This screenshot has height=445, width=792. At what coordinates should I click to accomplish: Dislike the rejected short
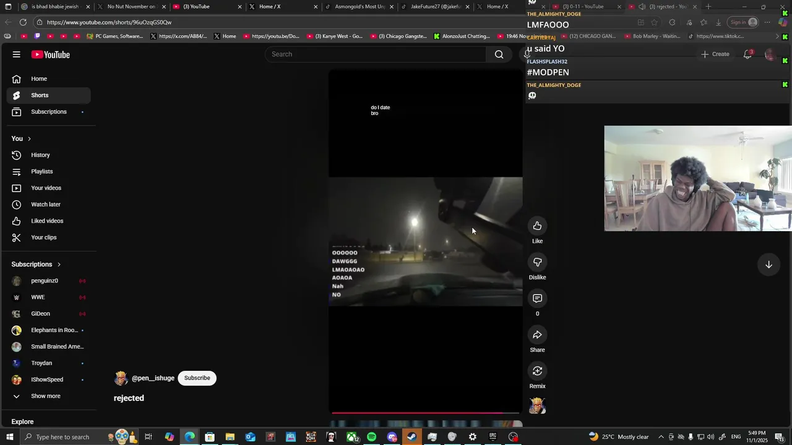(537, 263)
